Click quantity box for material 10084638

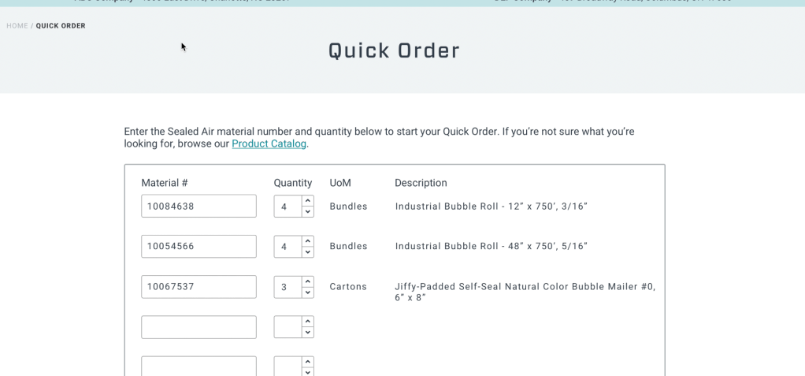(x=287, y=207)
